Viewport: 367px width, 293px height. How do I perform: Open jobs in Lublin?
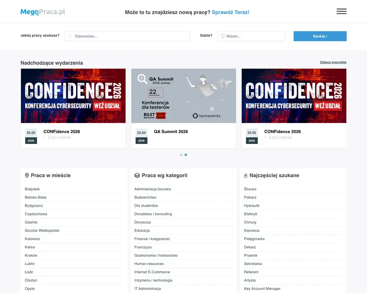click(x=30, y=264)
